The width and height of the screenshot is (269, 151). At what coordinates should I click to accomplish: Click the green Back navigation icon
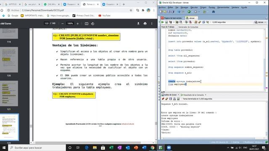[189, 12]
